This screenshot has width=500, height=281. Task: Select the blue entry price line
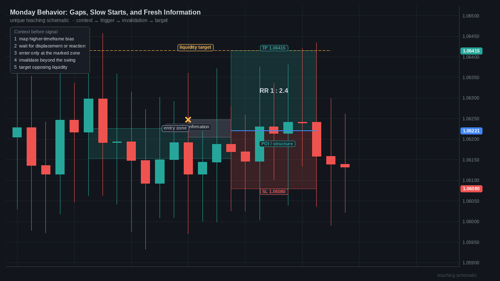tap(273, 131)
